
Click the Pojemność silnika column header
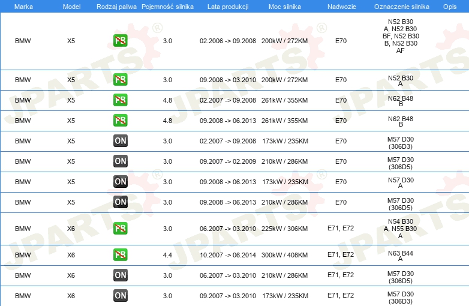167,7
